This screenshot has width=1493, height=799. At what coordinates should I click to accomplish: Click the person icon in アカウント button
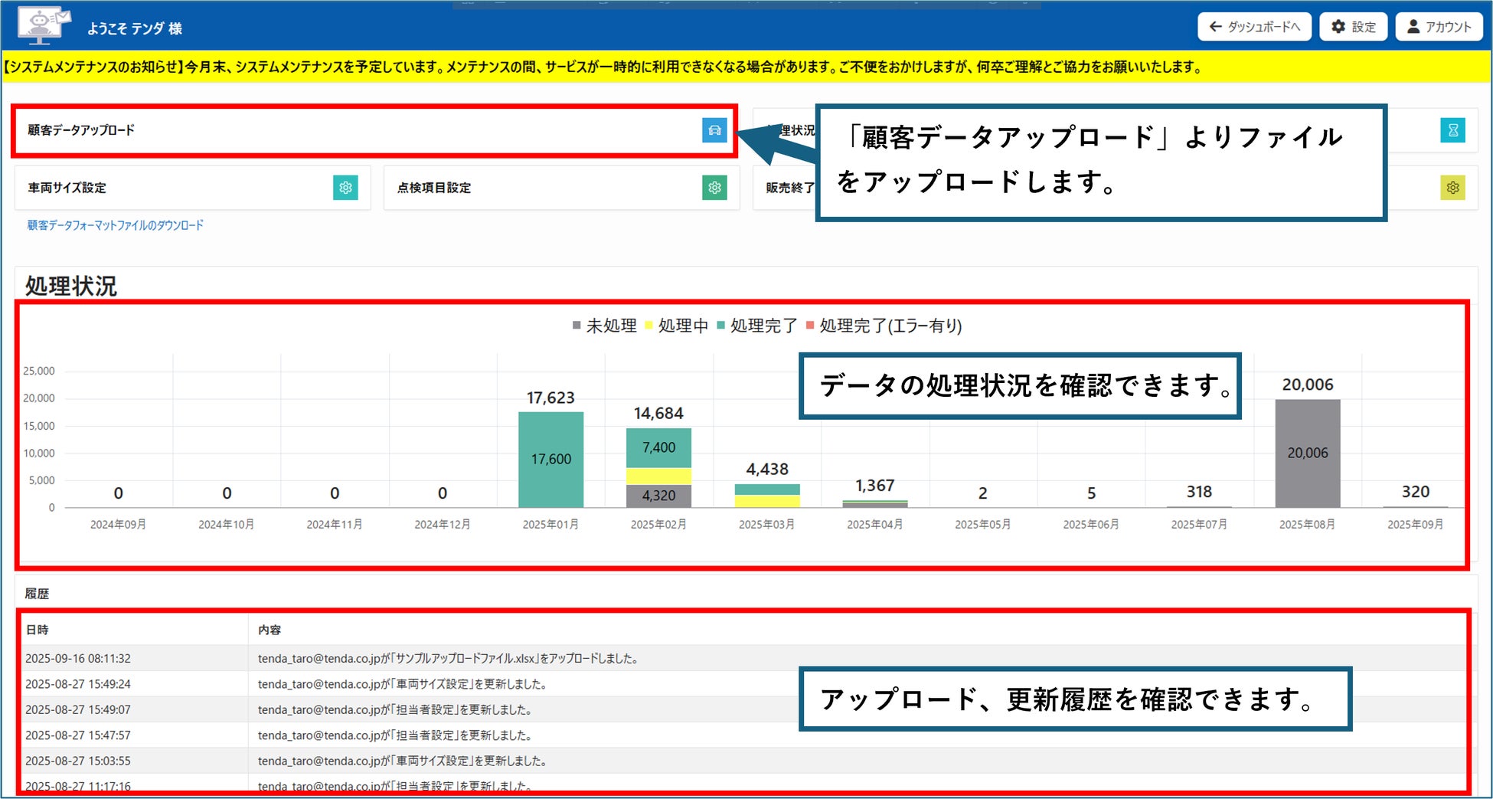click(x=1413, y=27)
